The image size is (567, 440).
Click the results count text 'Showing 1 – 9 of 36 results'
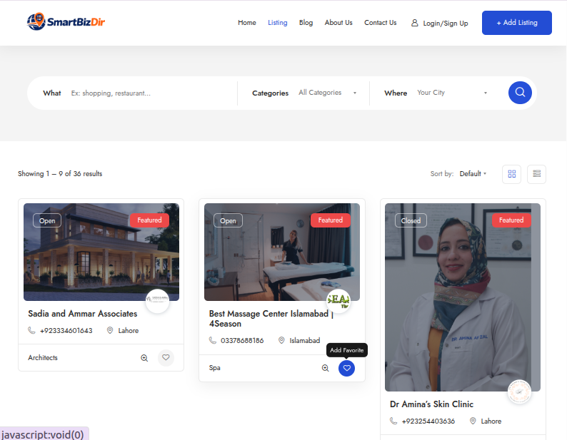[x=60, y=174]
